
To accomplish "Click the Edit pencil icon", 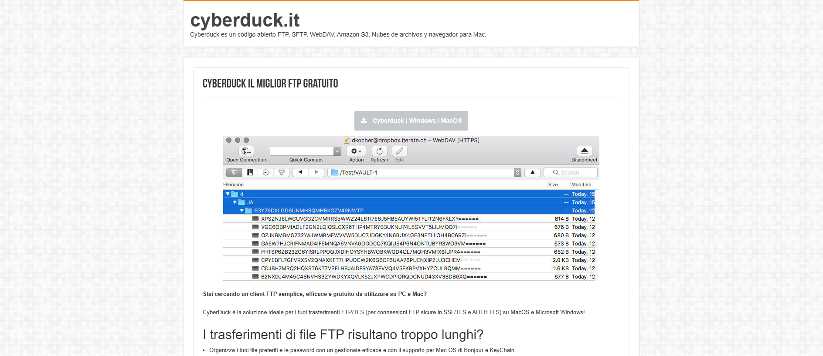I will coord(399,151).
